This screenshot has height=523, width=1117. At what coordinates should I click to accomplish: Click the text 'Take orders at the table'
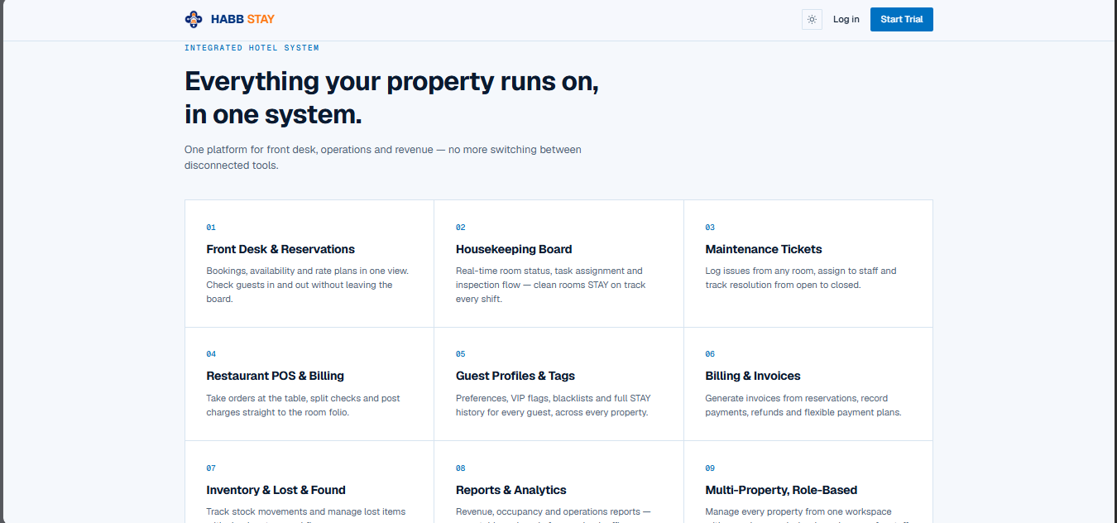coord(256,398)
